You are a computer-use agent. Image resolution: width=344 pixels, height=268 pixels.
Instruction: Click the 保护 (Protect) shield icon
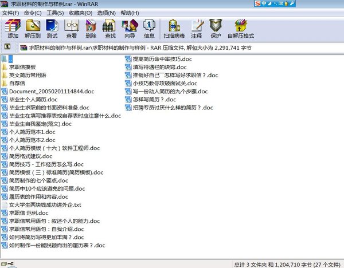coord(216,29)
